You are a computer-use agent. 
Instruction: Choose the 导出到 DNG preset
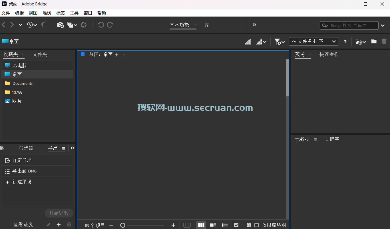tap(37, 171)
